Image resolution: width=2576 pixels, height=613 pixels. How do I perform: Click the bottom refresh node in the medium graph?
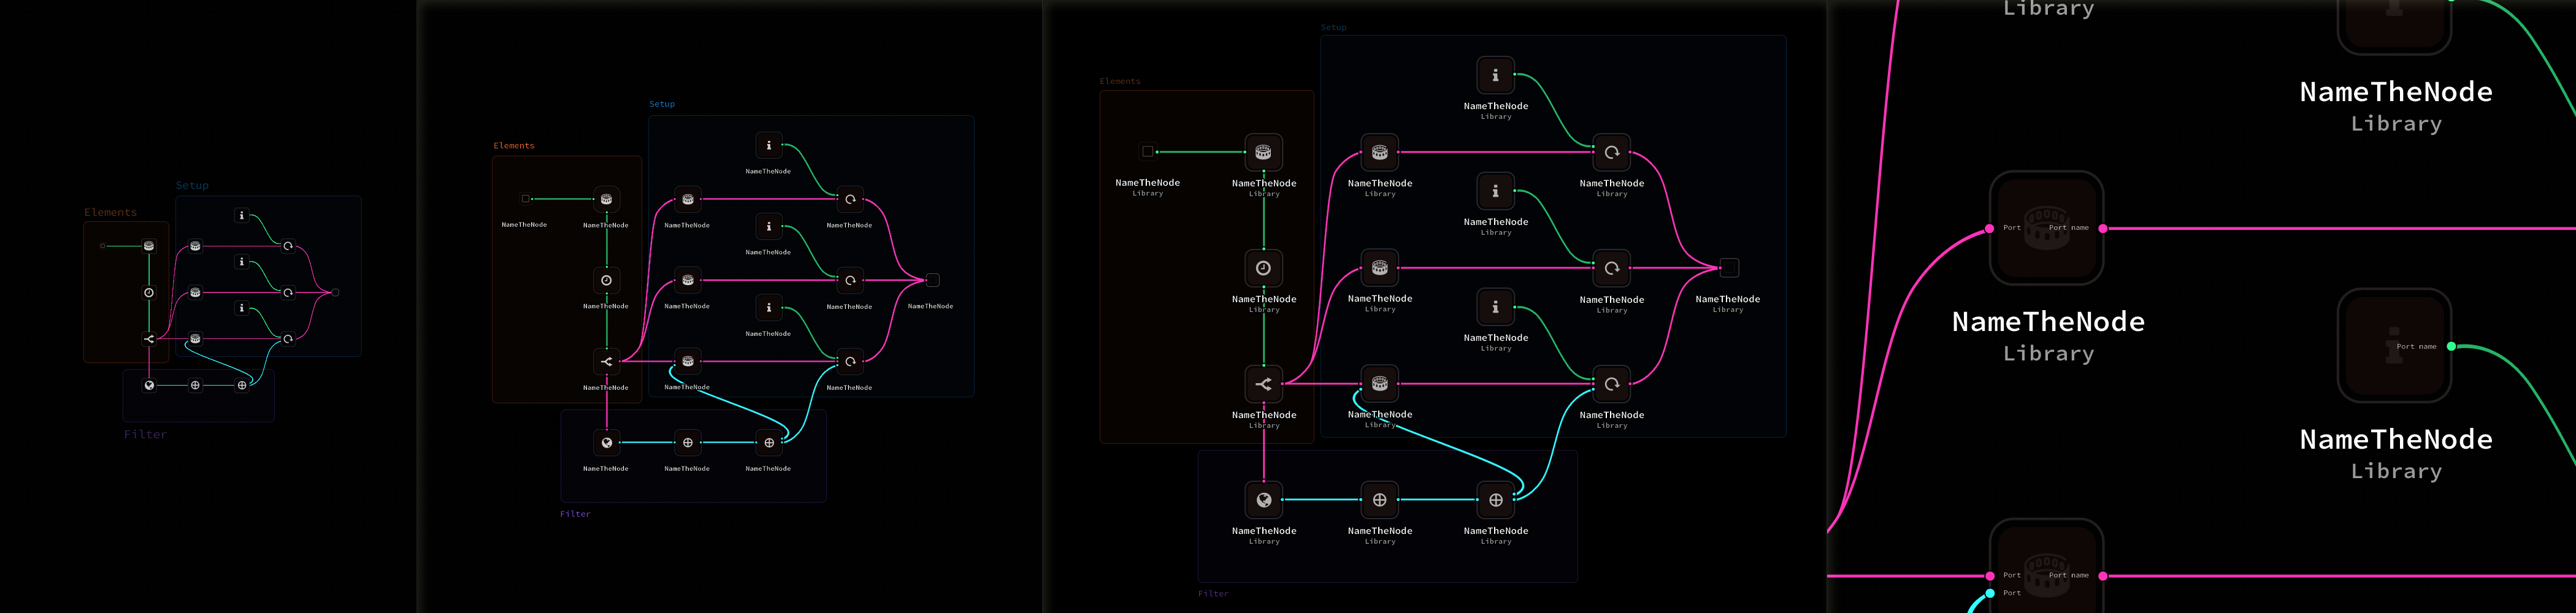click(x=849, y=361)
